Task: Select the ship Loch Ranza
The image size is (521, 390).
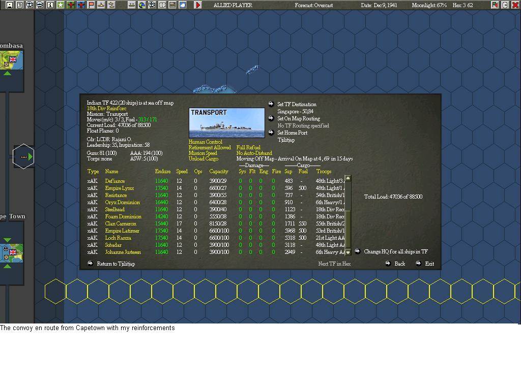Action: coord(118,238)
